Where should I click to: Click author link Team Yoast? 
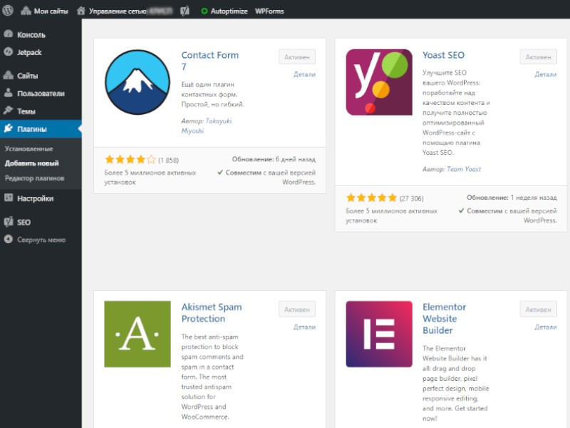(x=462, y=169)
